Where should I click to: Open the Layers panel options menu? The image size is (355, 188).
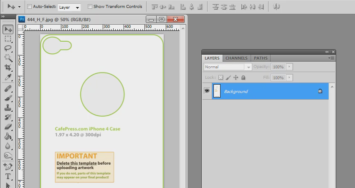click(x=332, y=58)
